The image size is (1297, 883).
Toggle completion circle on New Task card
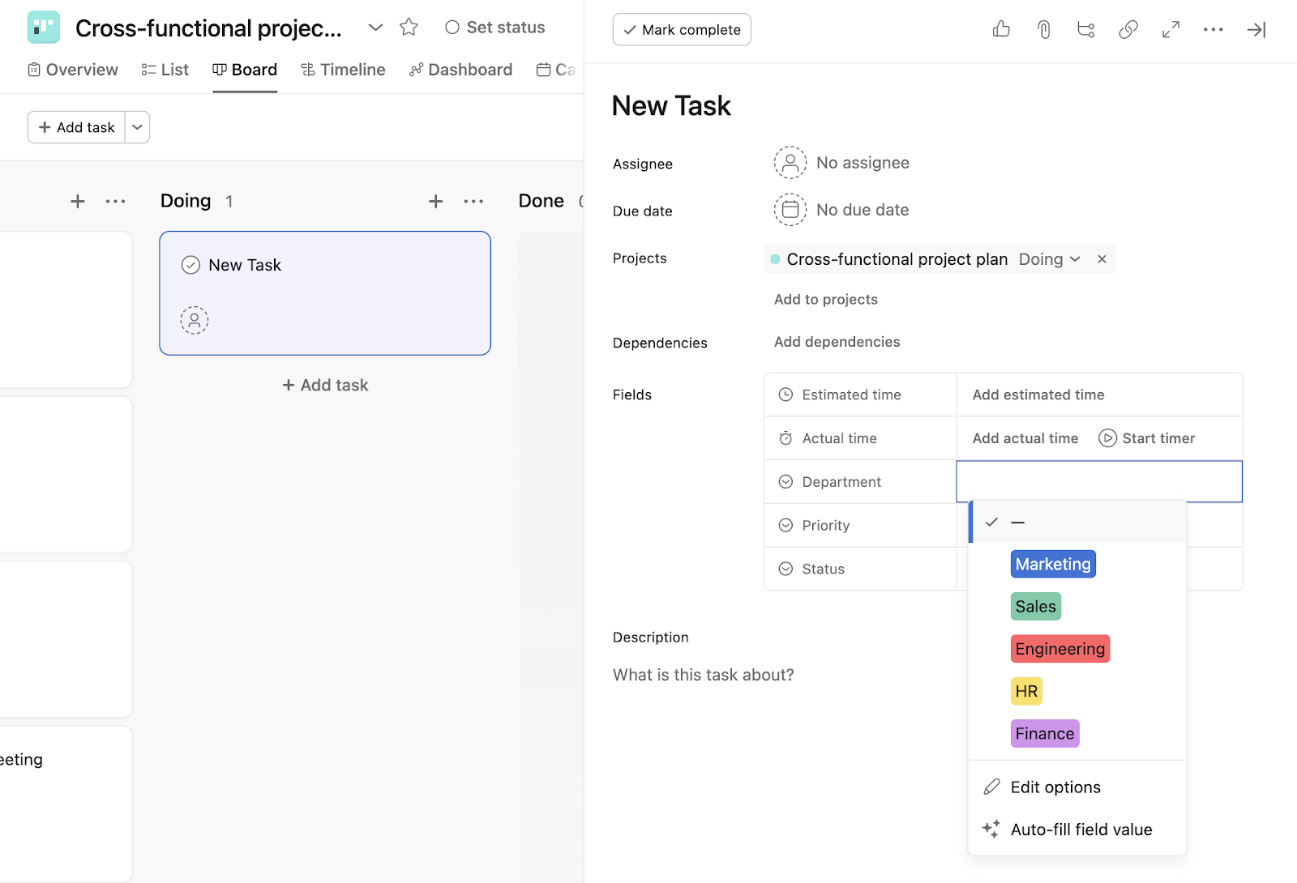[190, 265]
